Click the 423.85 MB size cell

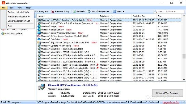click(163, 26)
